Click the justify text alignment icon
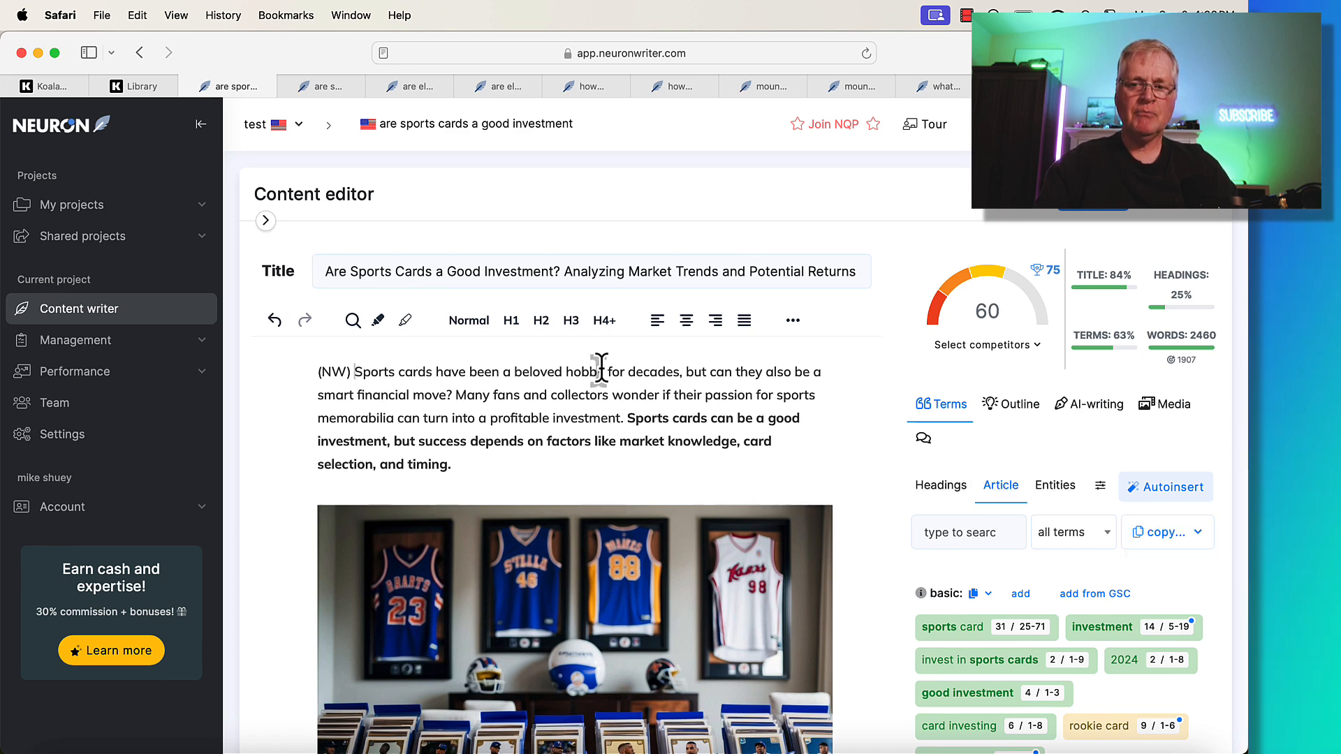 click(x=744, y=320)
